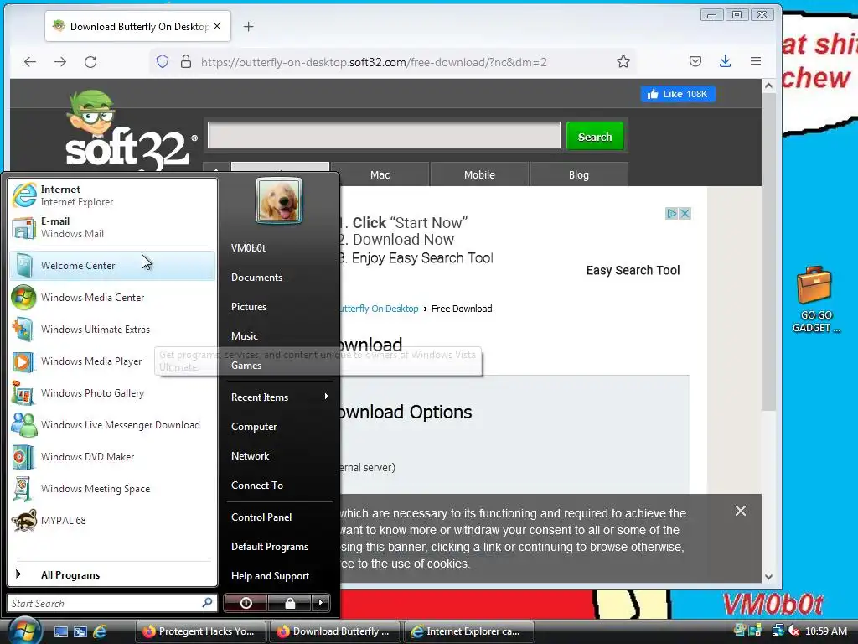Open Firefox hamburger application menu
The height and width of the screenshot is (644, 858).
point(756,61)
